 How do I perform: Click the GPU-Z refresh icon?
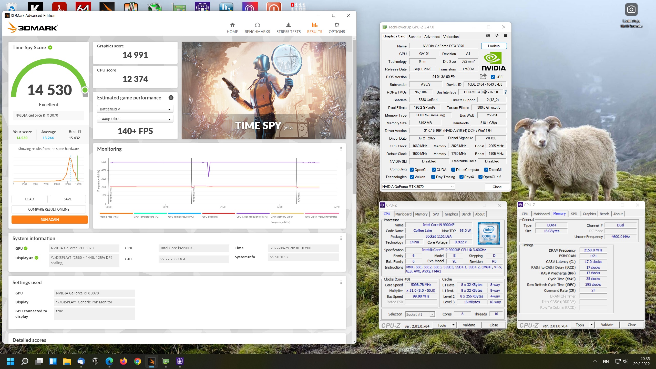497,36
